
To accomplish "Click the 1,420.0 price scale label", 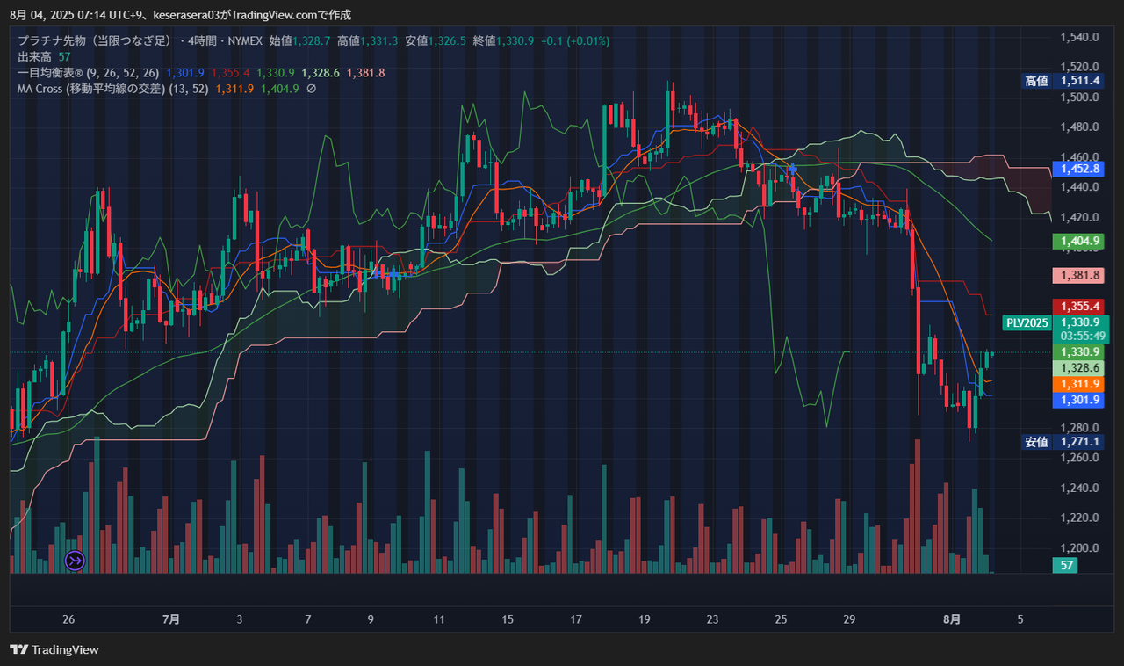I will pyautogui.click(x=1079, y=216).
